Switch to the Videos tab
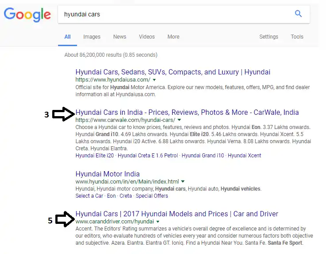Viewport: 332px width, 254px height. tap(147, 37)
